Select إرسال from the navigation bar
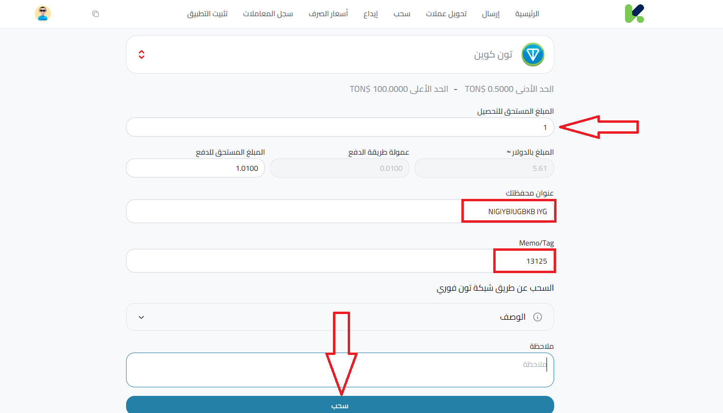 coord(490,14)
